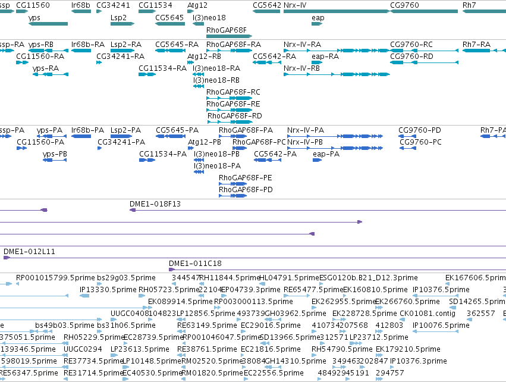The height and width of the screenshot is (382, 506).
Task: Select the CG5642 gene bar
Action: coord(266,11)
